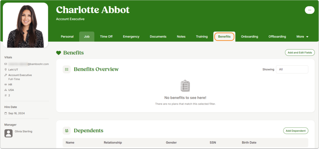
Task: Open the Showing filter dropdown set to All
Action: point(292,69)
